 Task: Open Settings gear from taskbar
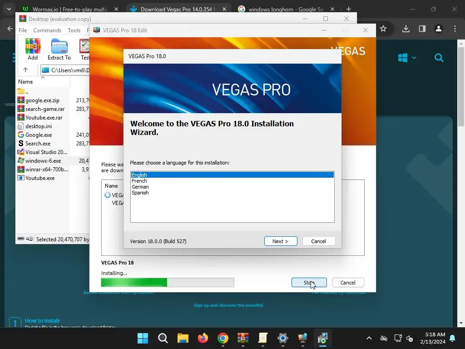coord(283,338)
